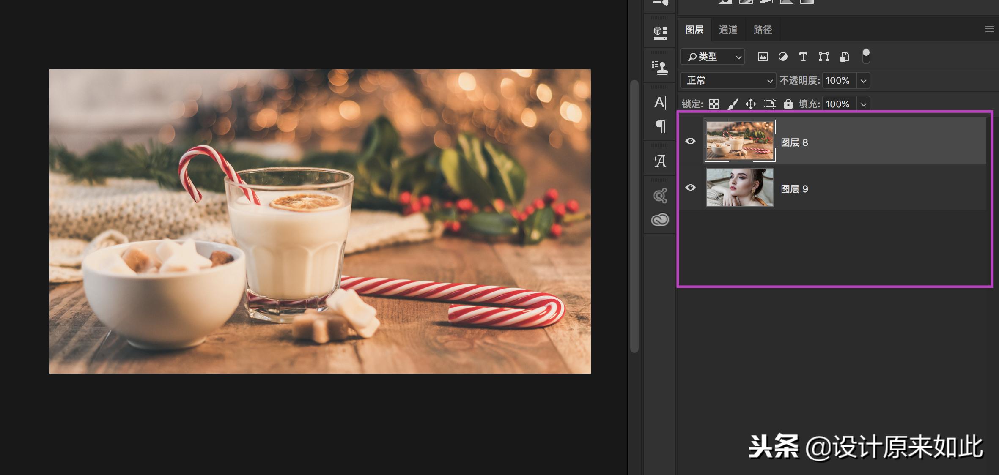Image resolution: width=999 pixels, height=475 pixels.
Task: Click the lock all padlock icon
Action: [788, 104]
